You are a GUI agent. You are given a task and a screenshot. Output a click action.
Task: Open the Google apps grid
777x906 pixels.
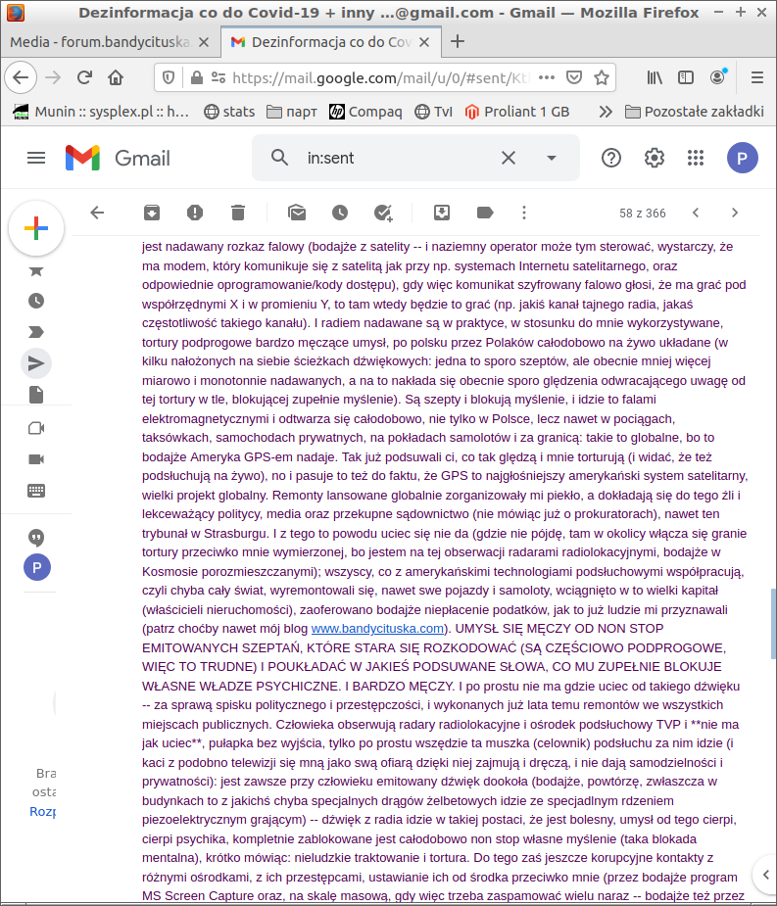point(696,158)
